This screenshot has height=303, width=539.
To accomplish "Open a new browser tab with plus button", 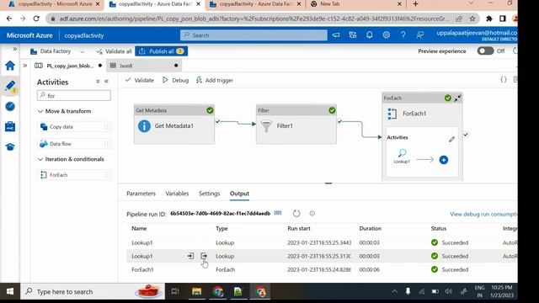I will [x=415, y=4].
